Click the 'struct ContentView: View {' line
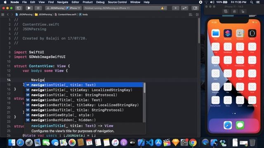The image size is (264, 148). [x=42, y=66]
